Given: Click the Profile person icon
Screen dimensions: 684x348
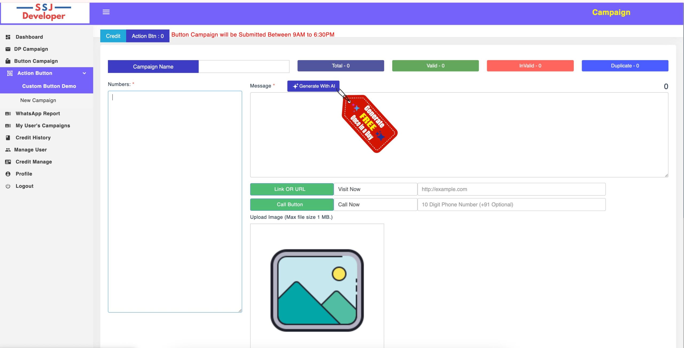Looking at the screenshot, I should point(8,174).
